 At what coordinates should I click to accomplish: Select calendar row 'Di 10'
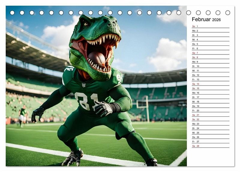[x=211, y=66]
